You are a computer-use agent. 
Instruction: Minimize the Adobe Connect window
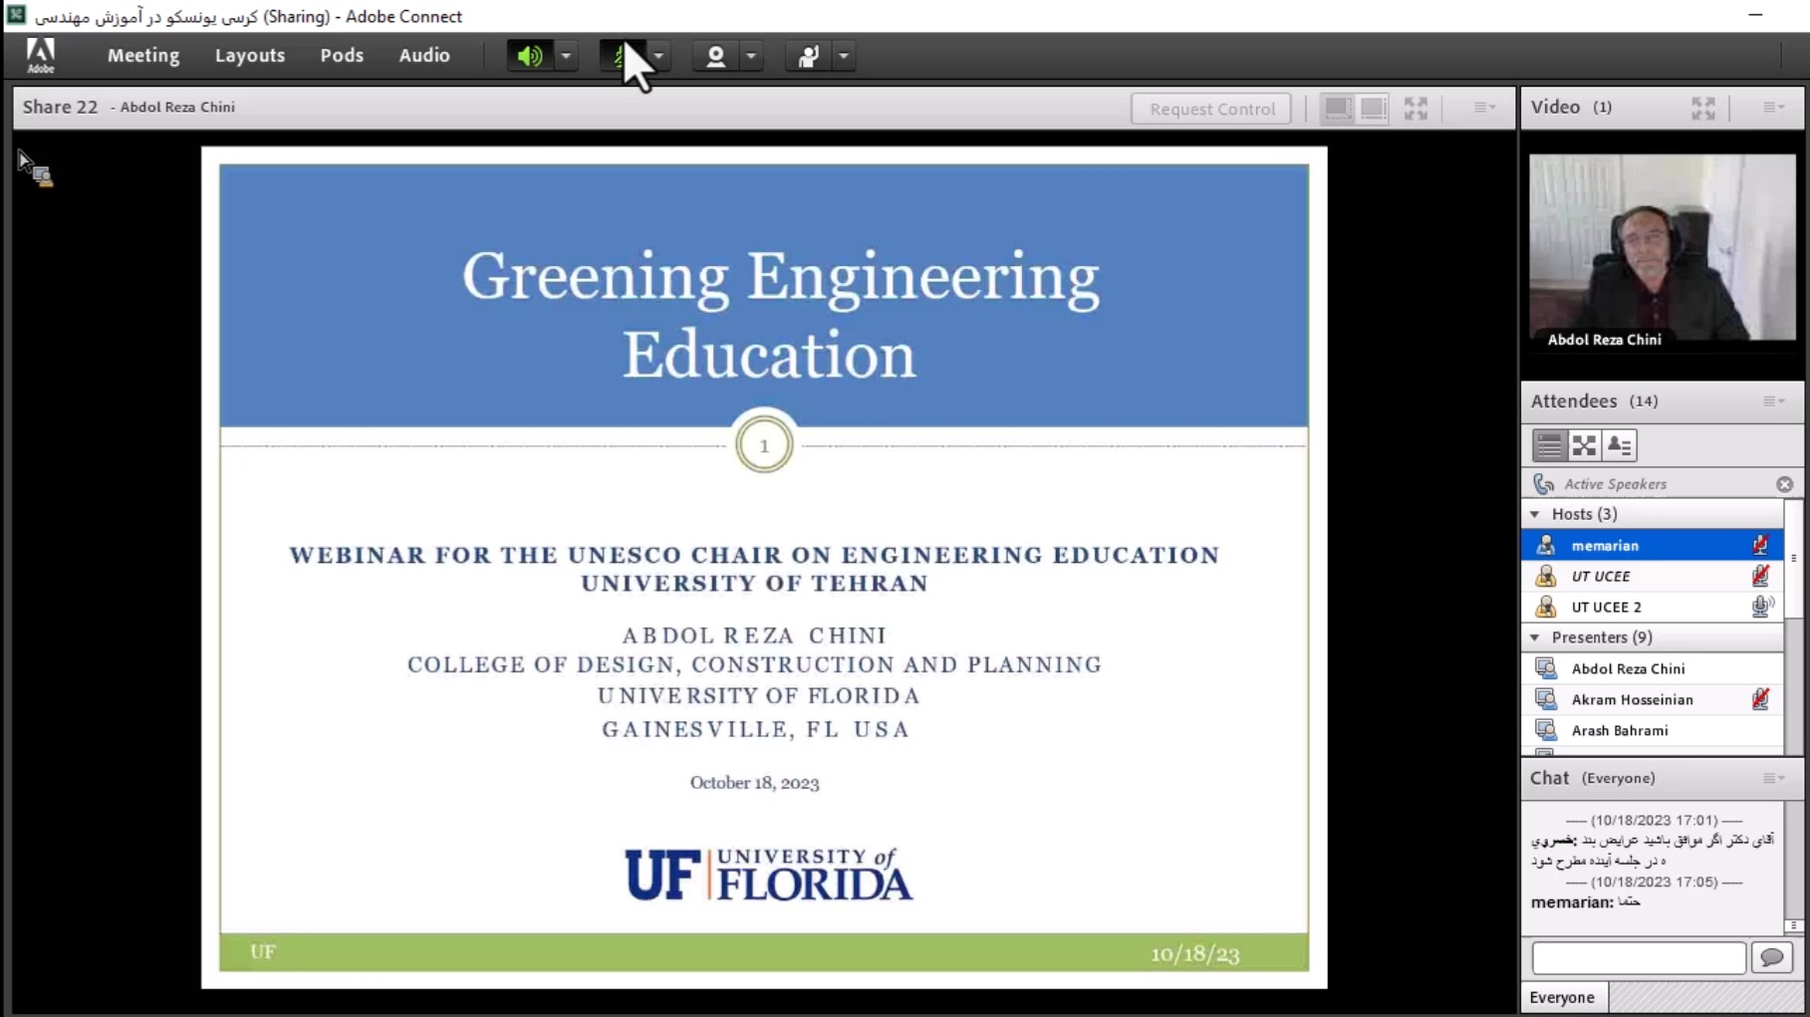coord(1755,15)
